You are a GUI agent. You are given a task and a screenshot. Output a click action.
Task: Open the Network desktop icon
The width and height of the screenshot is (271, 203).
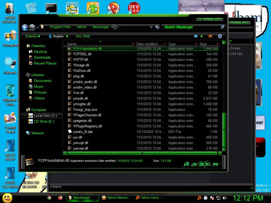[x=10, y=66]
